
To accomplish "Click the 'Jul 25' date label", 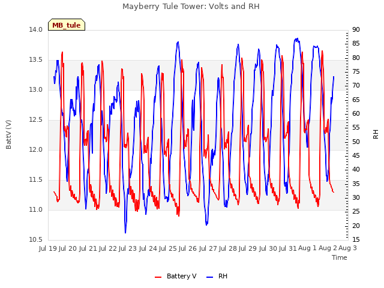I will click(168, 248).
